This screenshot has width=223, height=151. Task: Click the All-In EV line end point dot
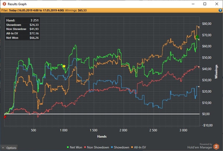pos(199,27)
